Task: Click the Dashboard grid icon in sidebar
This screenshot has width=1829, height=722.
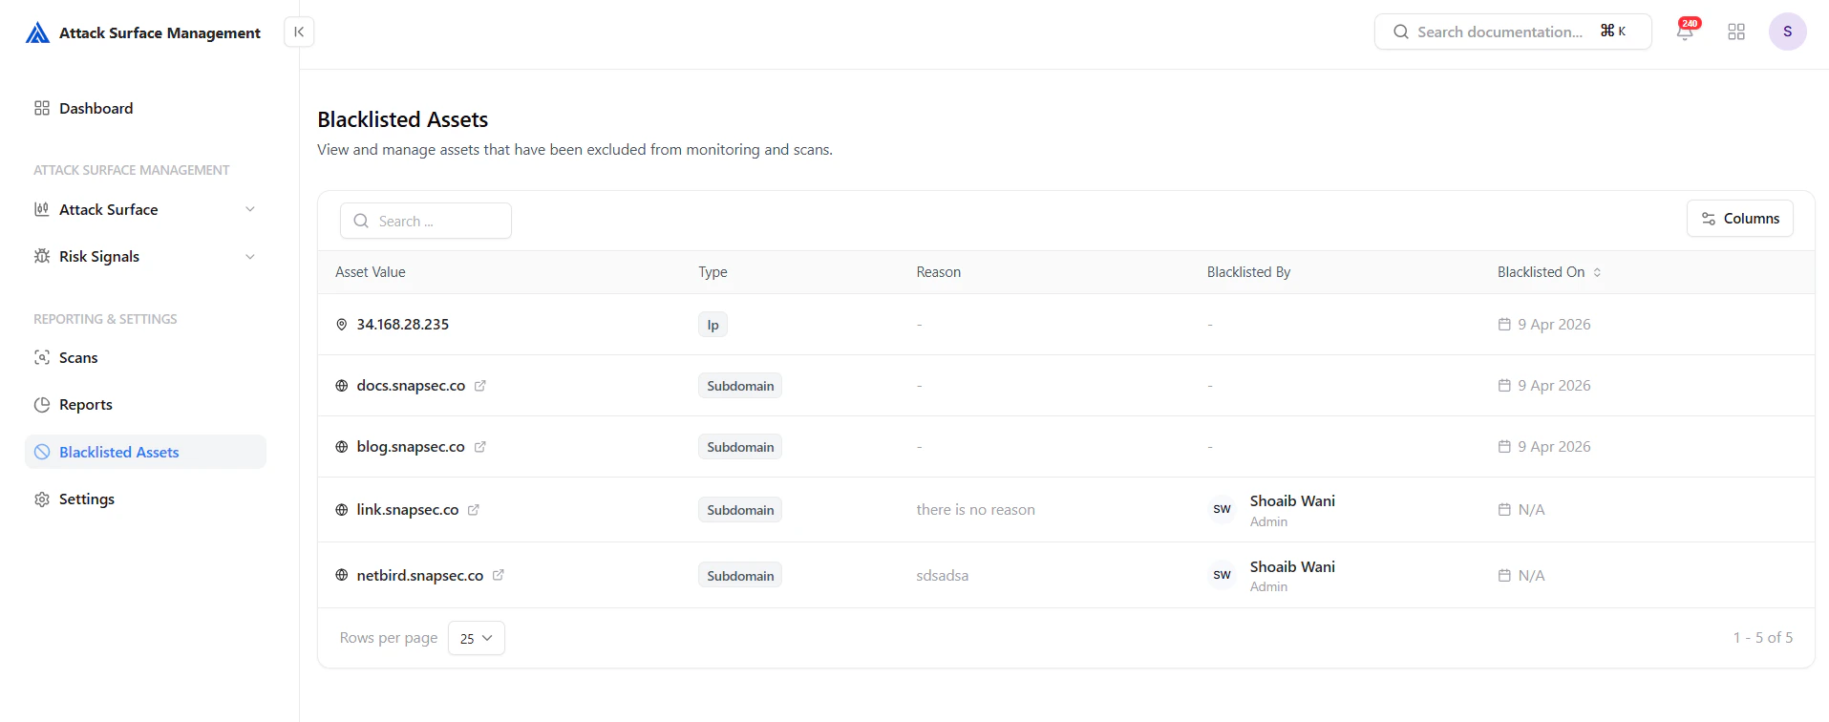Action: click(42, 108)
